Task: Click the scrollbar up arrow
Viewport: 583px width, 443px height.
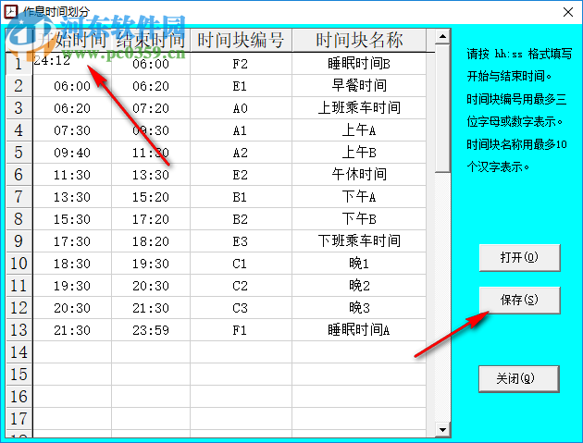Action: pyautogui.click(x=442, y=36)
